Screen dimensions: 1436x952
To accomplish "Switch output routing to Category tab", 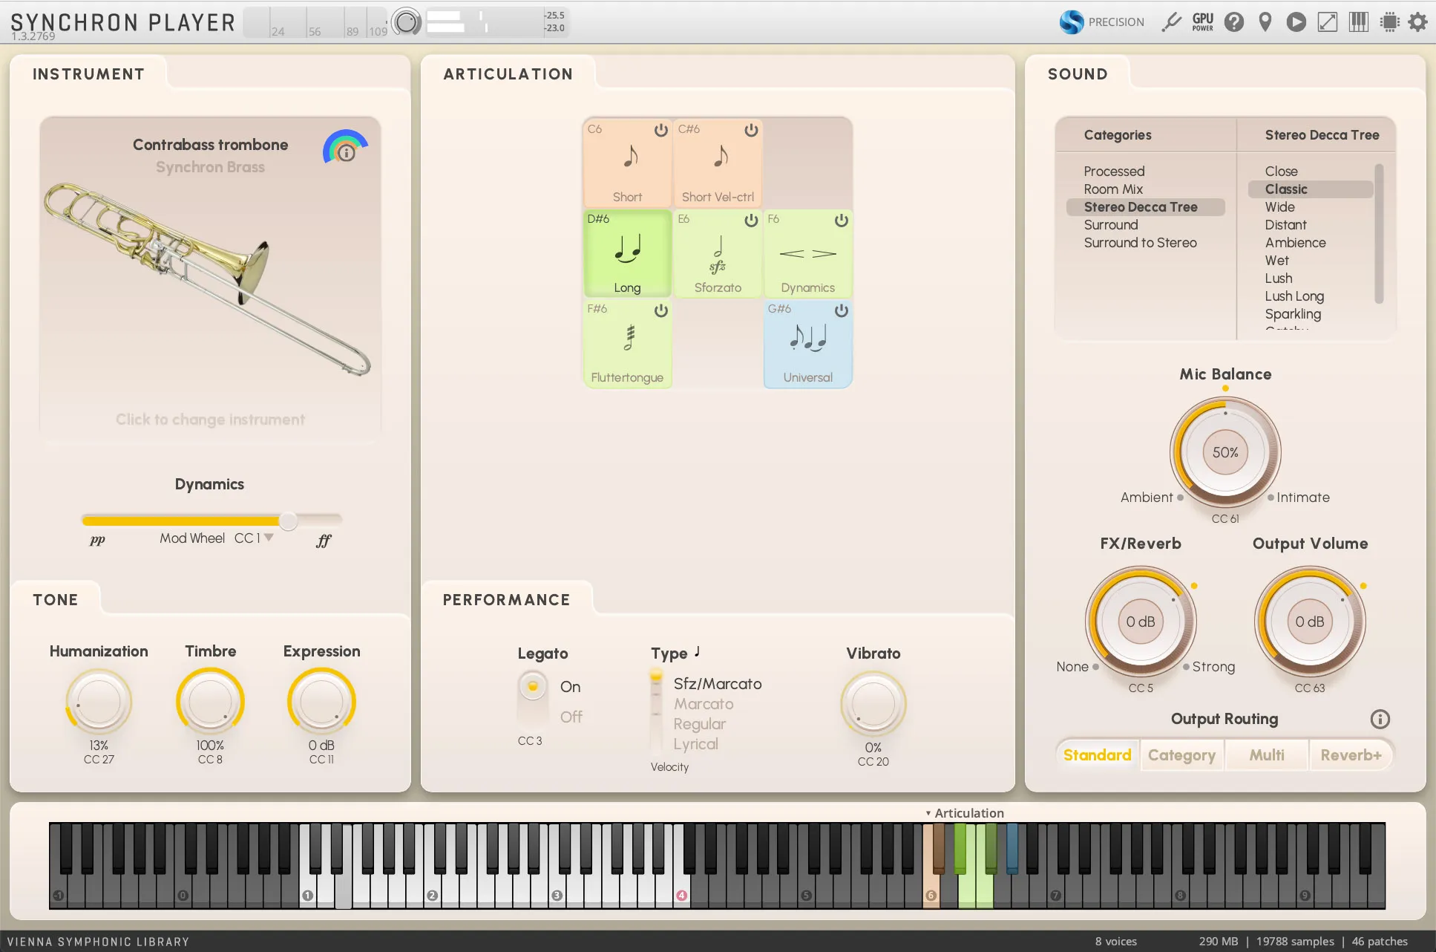I will [1181, 755].
